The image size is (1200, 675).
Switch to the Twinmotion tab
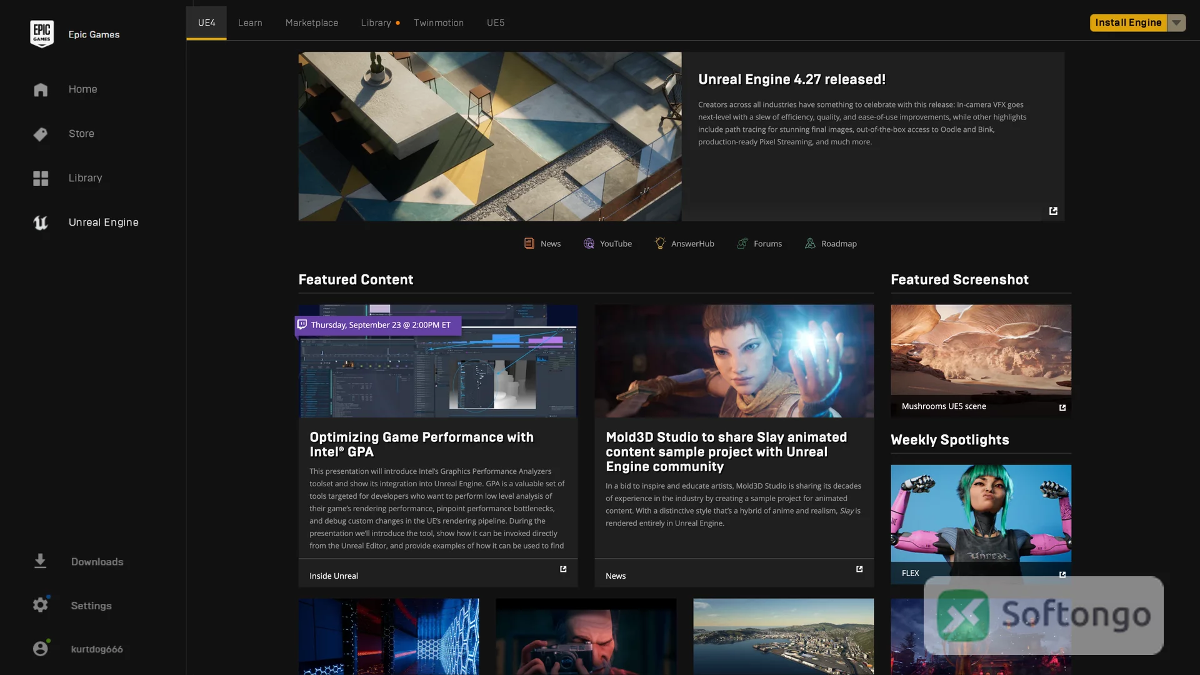tap(439, 22)
